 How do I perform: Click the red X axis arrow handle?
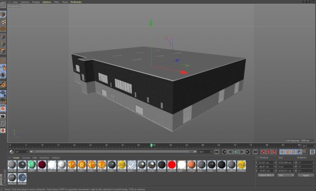coord(184,72)
